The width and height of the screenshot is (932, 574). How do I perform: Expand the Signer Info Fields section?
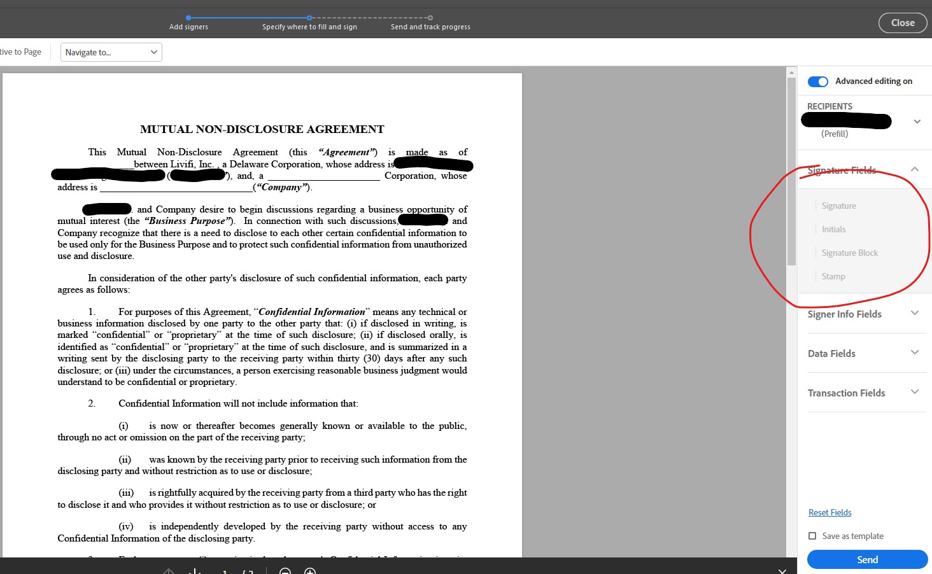point(915,313)
